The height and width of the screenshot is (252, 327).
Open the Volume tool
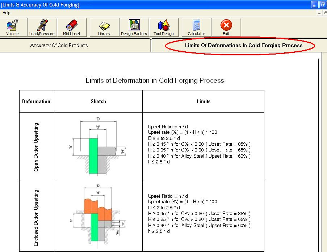pyautogui.click(x=13, y=27)
